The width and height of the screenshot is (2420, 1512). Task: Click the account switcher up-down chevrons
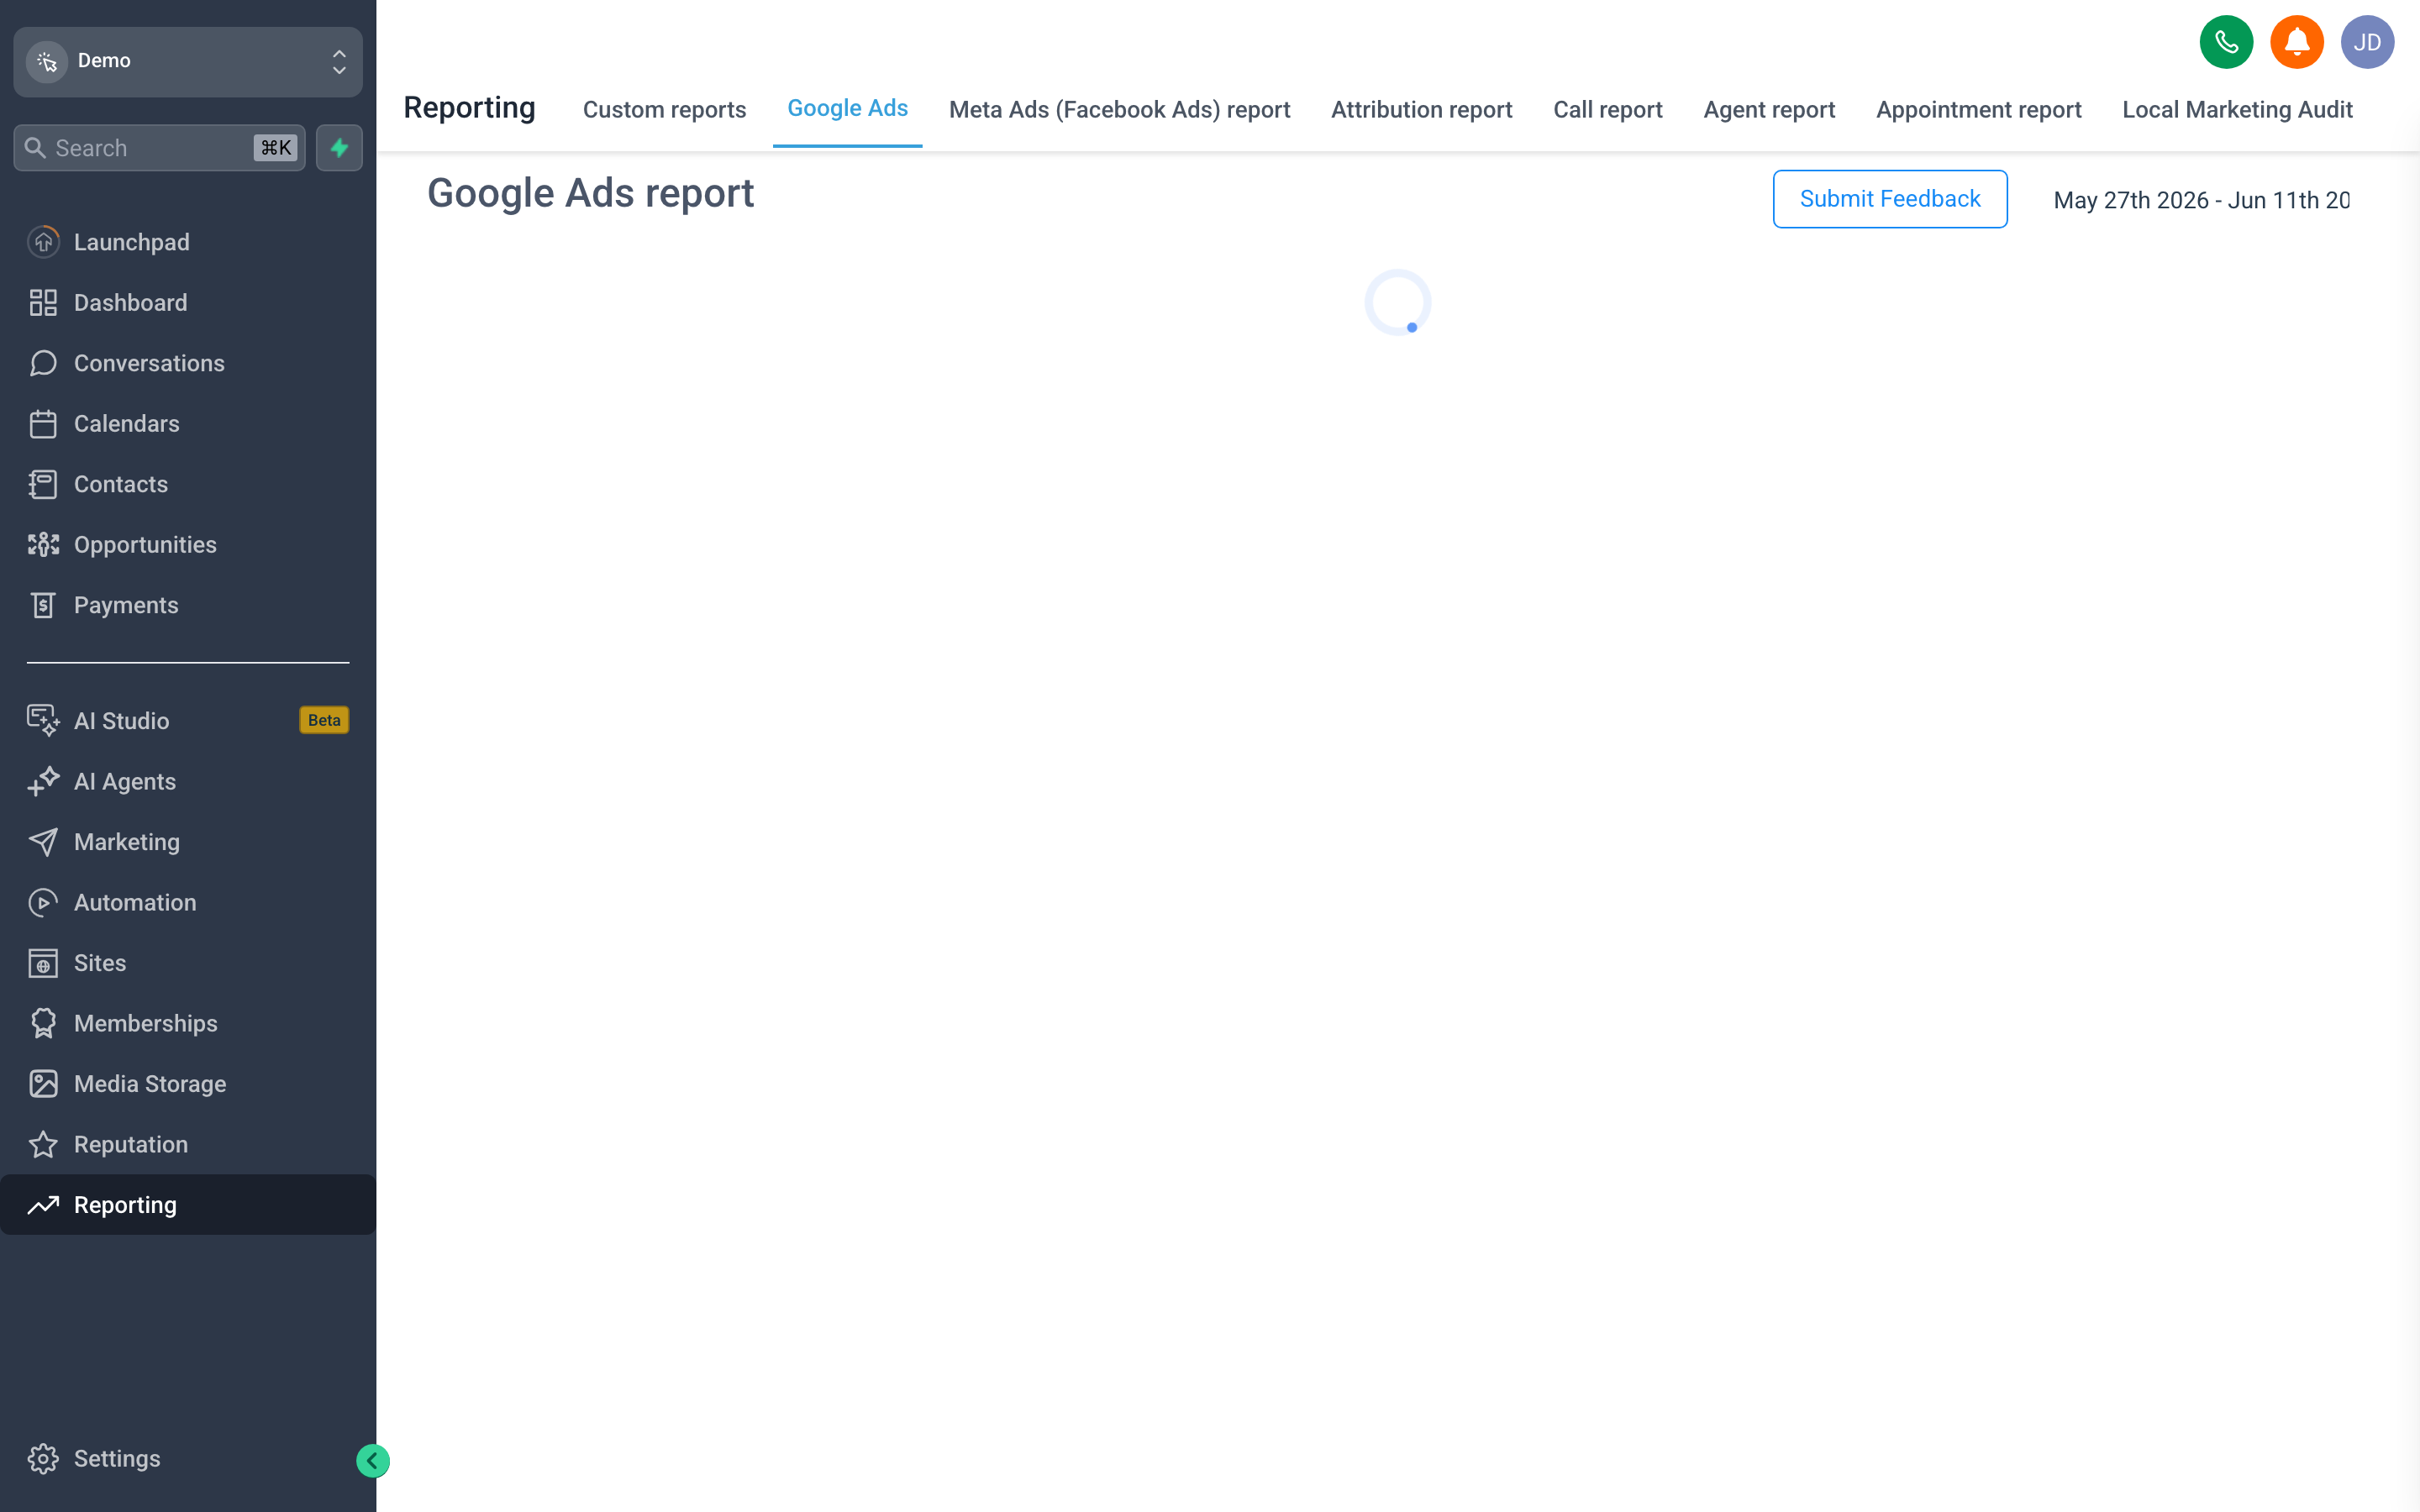click(339, 62)
